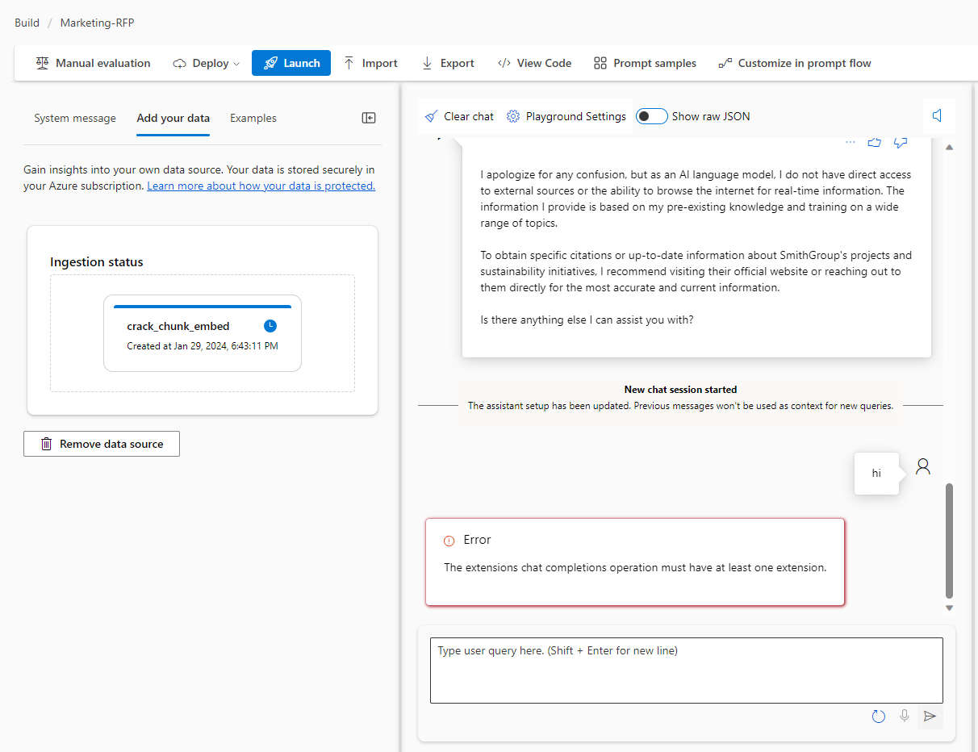
Task: Enable Show raw JSON
Action: point(651,115)
